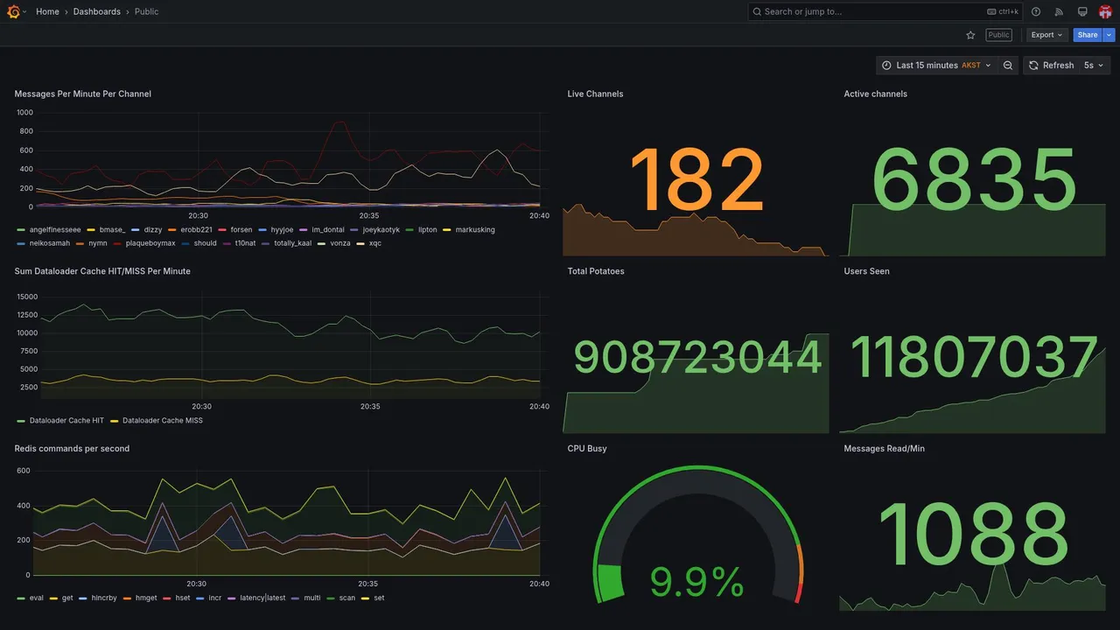Click the kiosk mode monitor icon
This screenshot has width=1120, height=630.
(x=1082, y=11)
